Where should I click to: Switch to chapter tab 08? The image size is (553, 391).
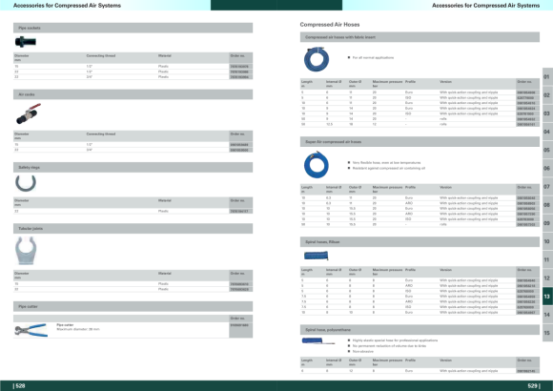[x=547, y=205]
